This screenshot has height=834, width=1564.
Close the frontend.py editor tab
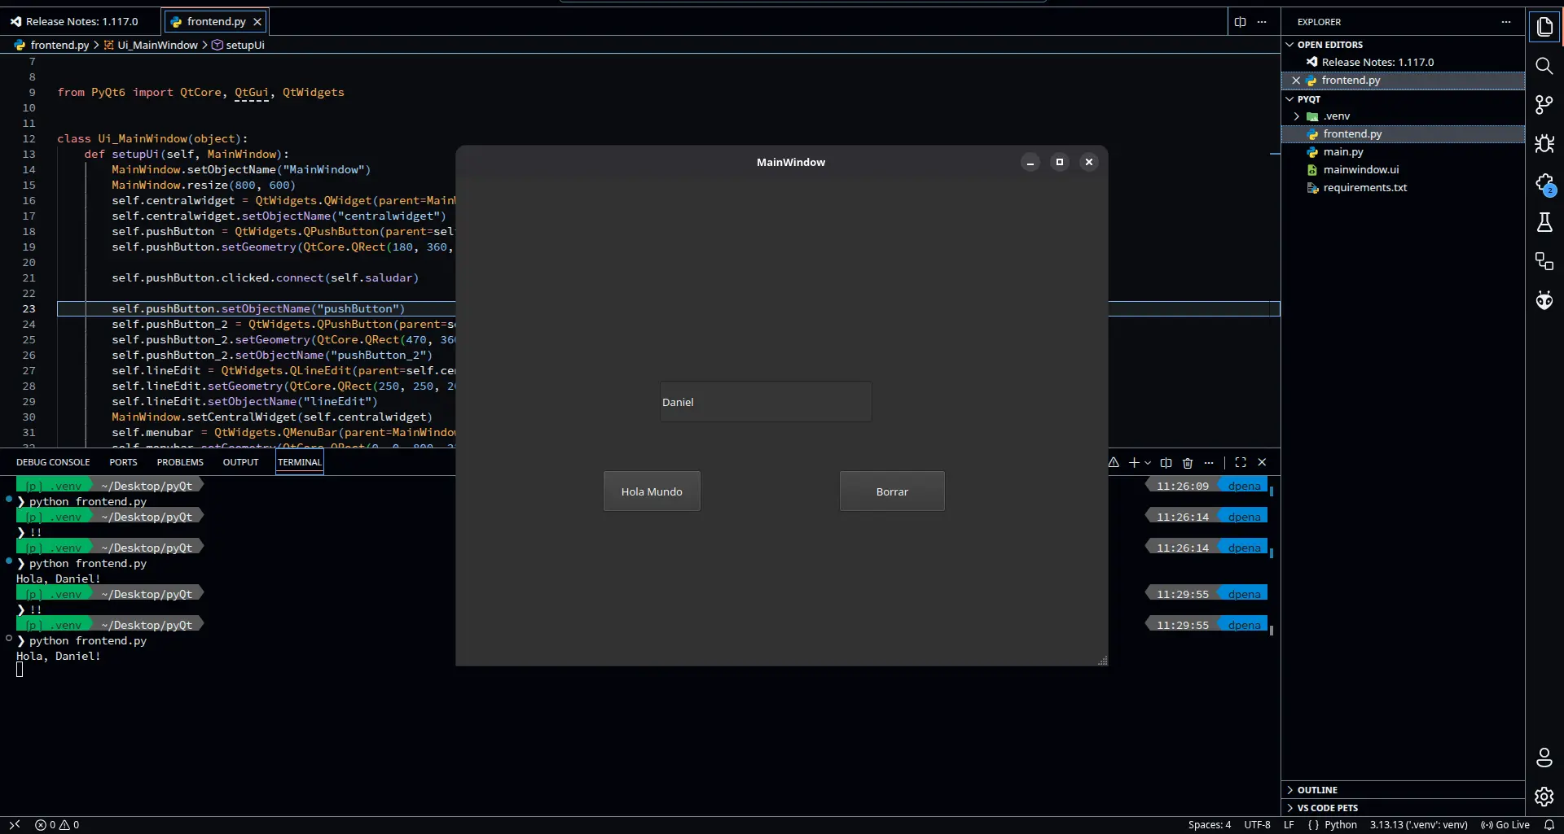click(257, 22)
